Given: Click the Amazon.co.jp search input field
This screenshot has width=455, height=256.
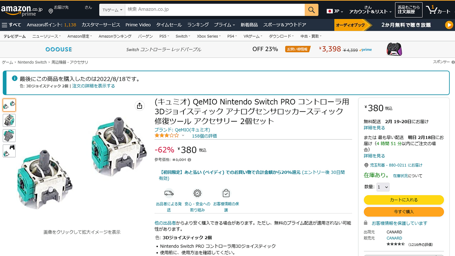Looking at the screenshot, I should coord(215,10).
